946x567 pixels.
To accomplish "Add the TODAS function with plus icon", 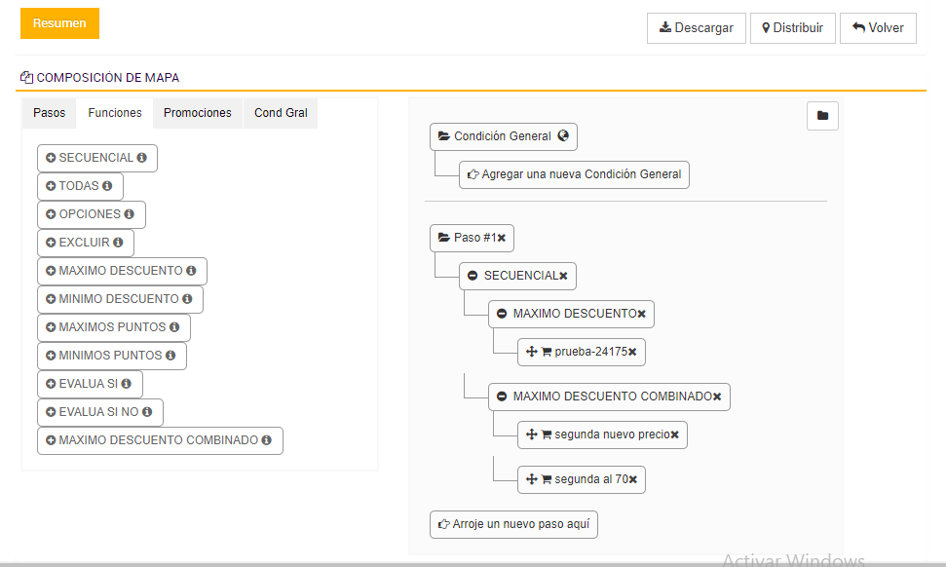I will point(51,186).
